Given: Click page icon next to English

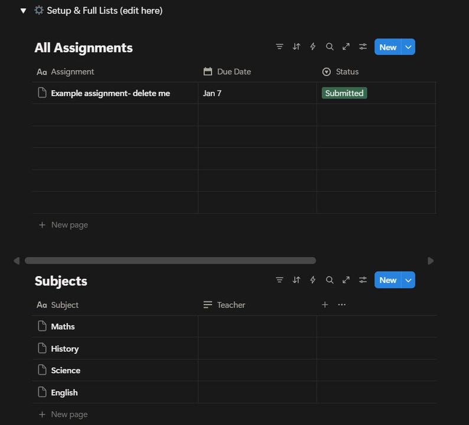Looking at the screenshot, I should tap(42, 392).
